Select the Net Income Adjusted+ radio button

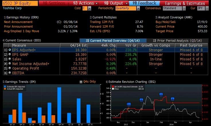[10, 64]
